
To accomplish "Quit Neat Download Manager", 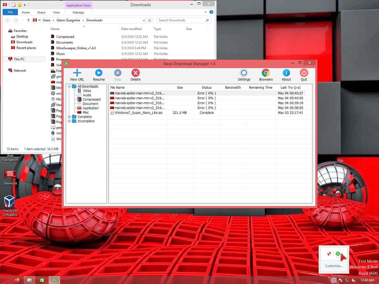I will pyautogui.click(x=304, y=75).
